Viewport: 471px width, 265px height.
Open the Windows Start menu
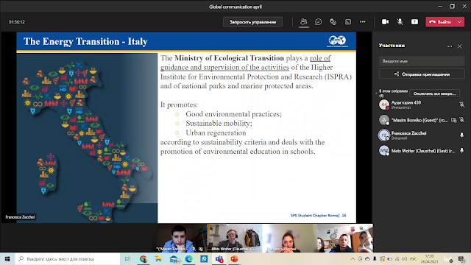pyautogui.click(x=7, y=258)
